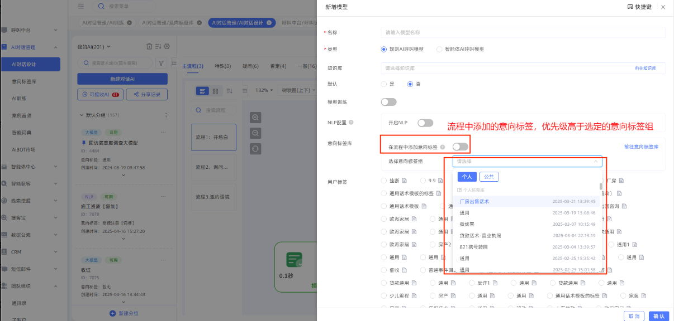Switch to 个人 tag library tab
The image size is (674, 321).
pos(467,177)
